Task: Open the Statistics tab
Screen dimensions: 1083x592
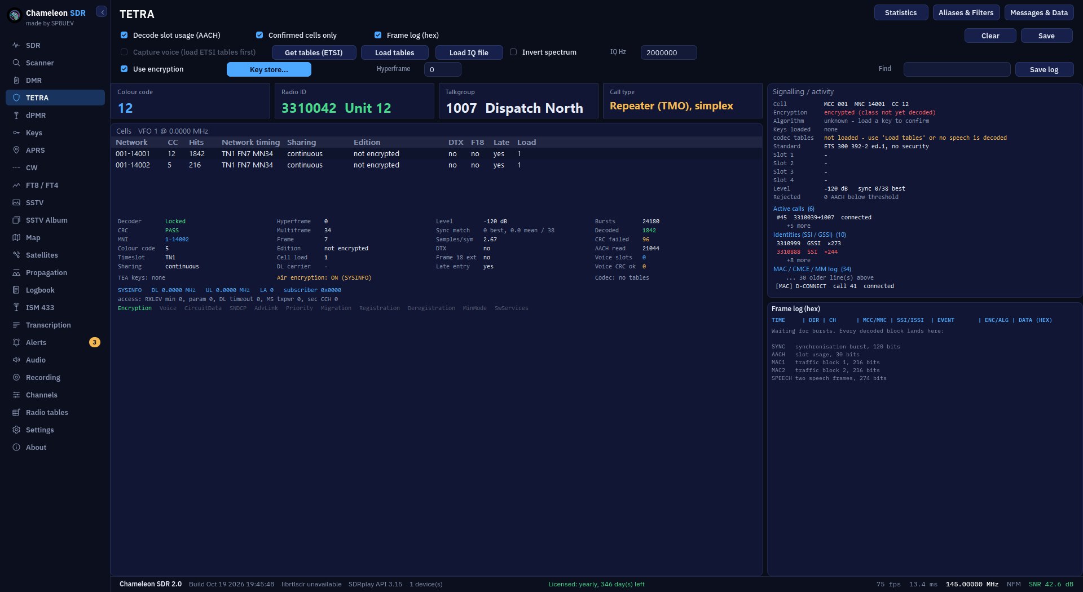Action: tap(901, 12)
